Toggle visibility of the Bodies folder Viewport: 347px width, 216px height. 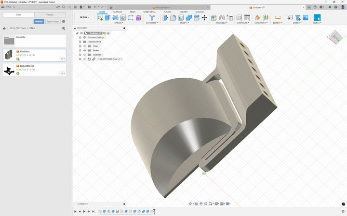(x=85, y=50)
